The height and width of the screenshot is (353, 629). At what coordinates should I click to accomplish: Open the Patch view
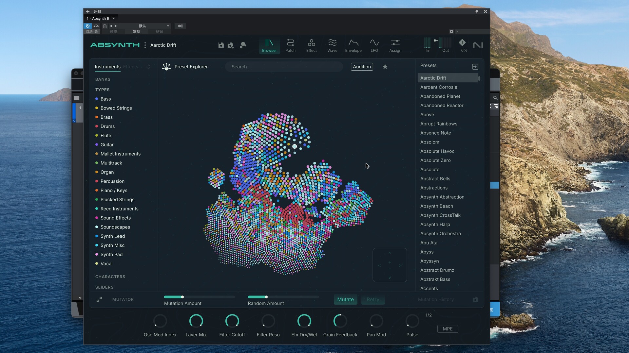click(x=290, y=45)
